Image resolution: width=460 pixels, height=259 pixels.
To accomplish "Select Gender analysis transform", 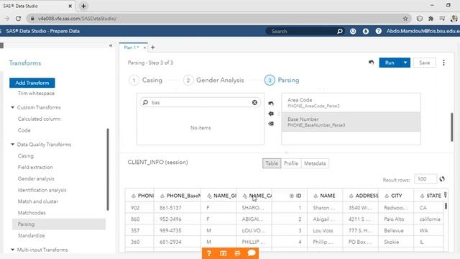I will point(36,178).
